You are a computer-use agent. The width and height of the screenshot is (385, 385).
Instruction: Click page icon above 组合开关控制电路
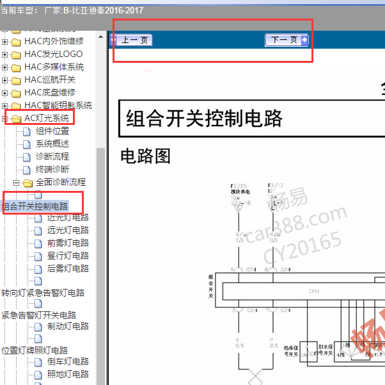pos(38,195)
